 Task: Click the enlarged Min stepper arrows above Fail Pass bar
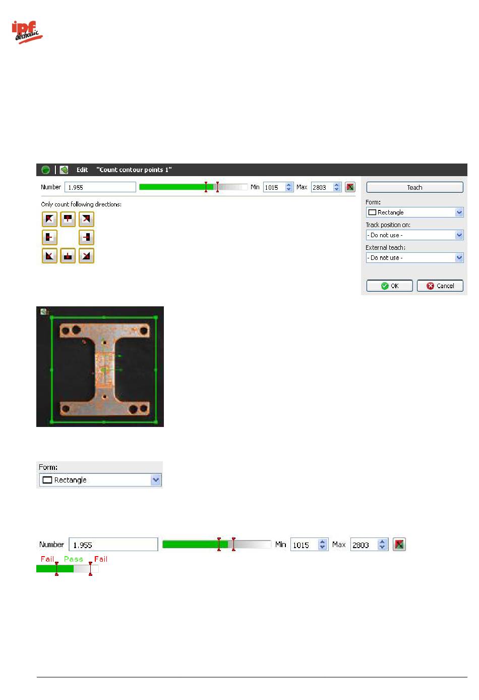point(323,545)
